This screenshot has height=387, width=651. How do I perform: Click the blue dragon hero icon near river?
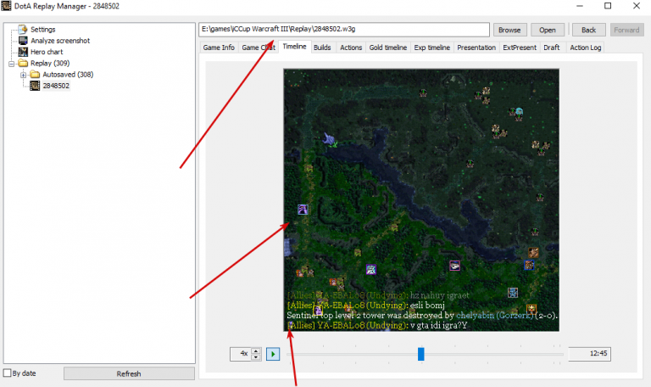(330, 139)
